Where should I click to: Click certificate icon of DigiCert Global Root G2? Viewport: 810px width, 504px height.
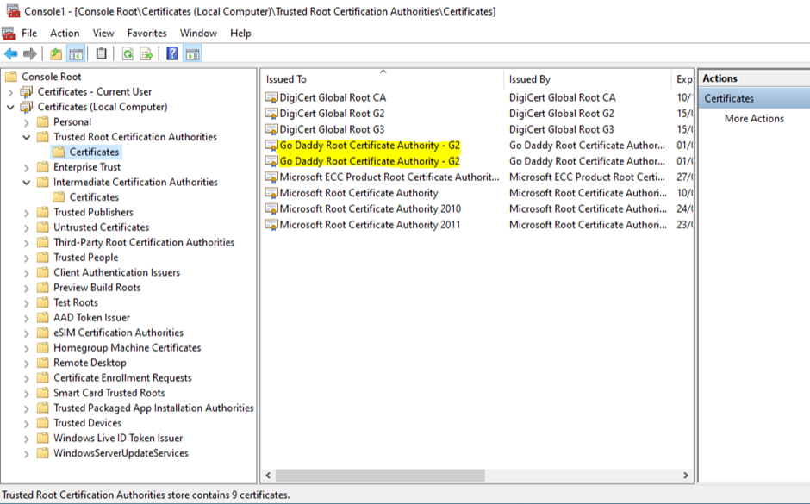pos(271,114)
